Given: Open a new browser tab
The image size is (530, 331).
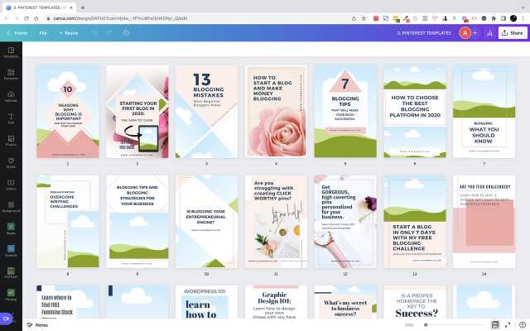Looking at the screenshot, I should click(x=83, y=7).
